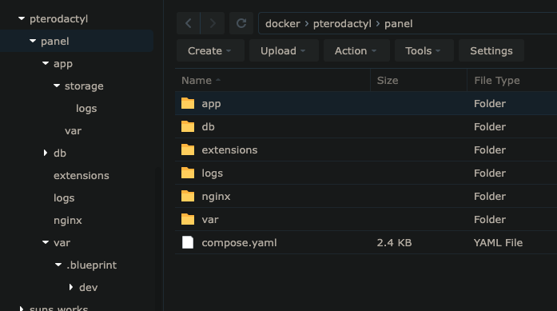Refresh the current folder listing
The width and height of the screenshot is (557, 311).
tap(241, 23)
